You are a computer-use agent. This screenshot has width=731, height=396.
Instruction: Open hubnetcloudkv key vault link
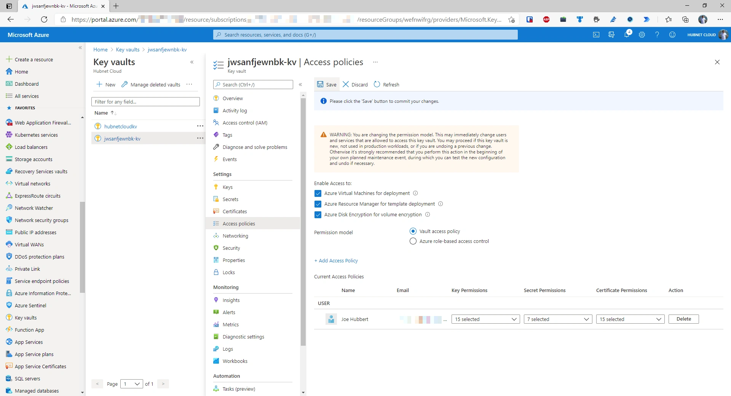(121, 126)
